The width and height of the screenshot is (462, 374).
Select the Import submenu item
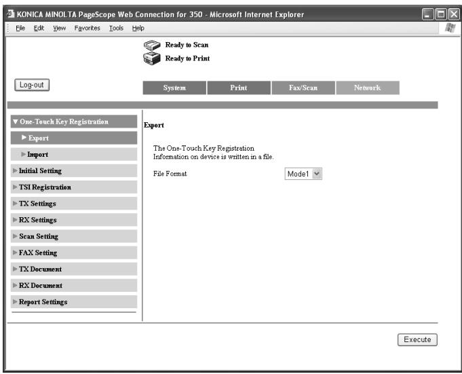point(74,154)
